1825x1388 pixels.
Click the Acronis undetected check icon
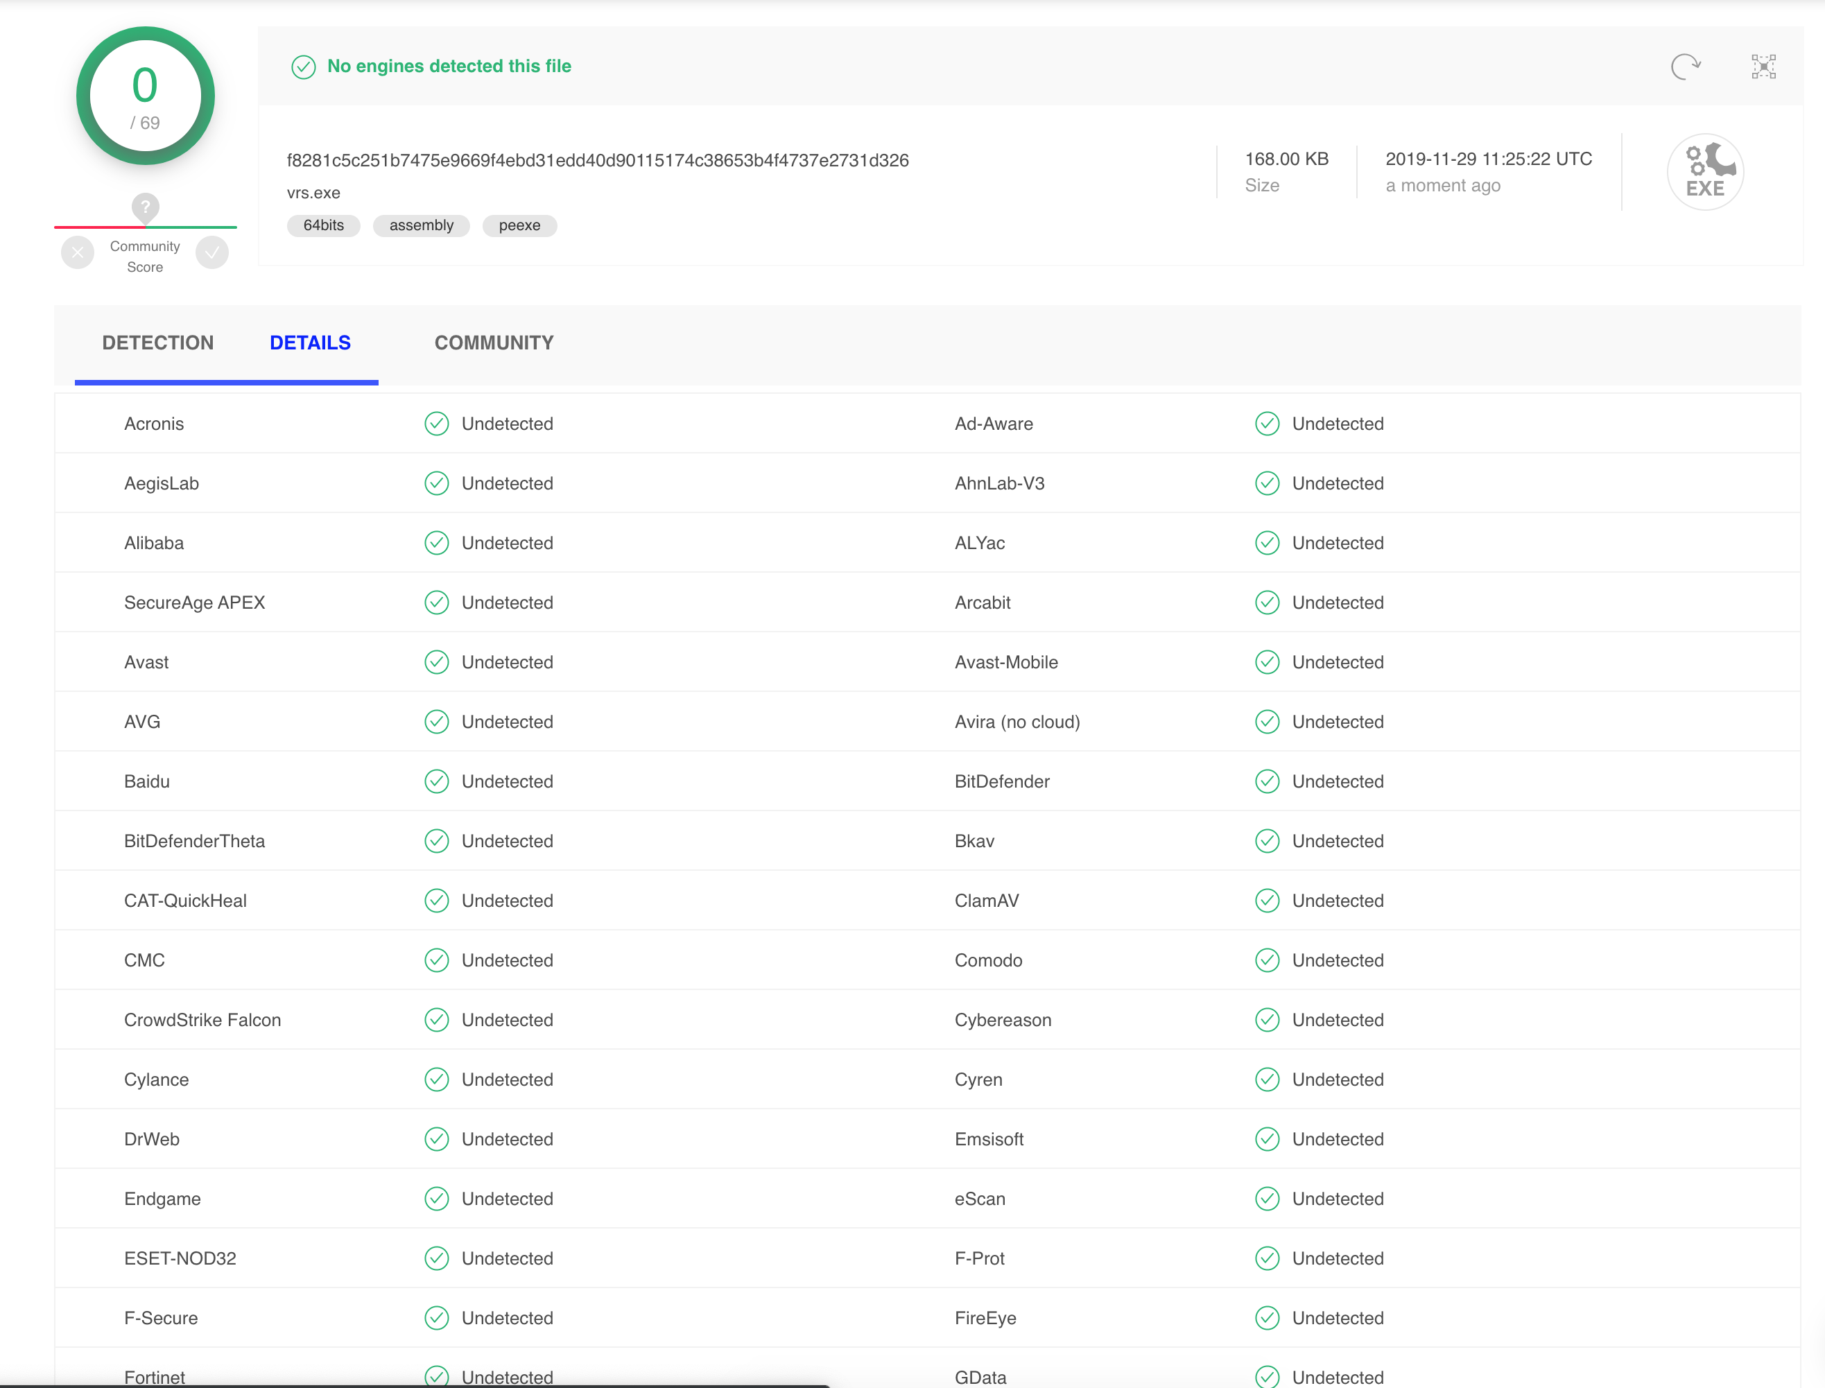436,424
